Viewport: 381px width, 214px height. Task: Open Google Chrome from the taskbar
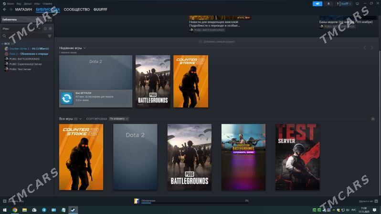15,210
